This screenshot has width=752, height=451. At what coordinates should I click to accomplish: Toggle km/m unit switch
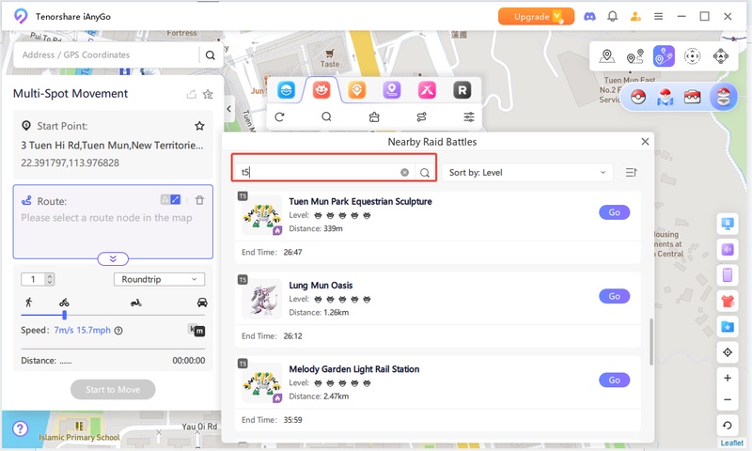click(196, 330)
